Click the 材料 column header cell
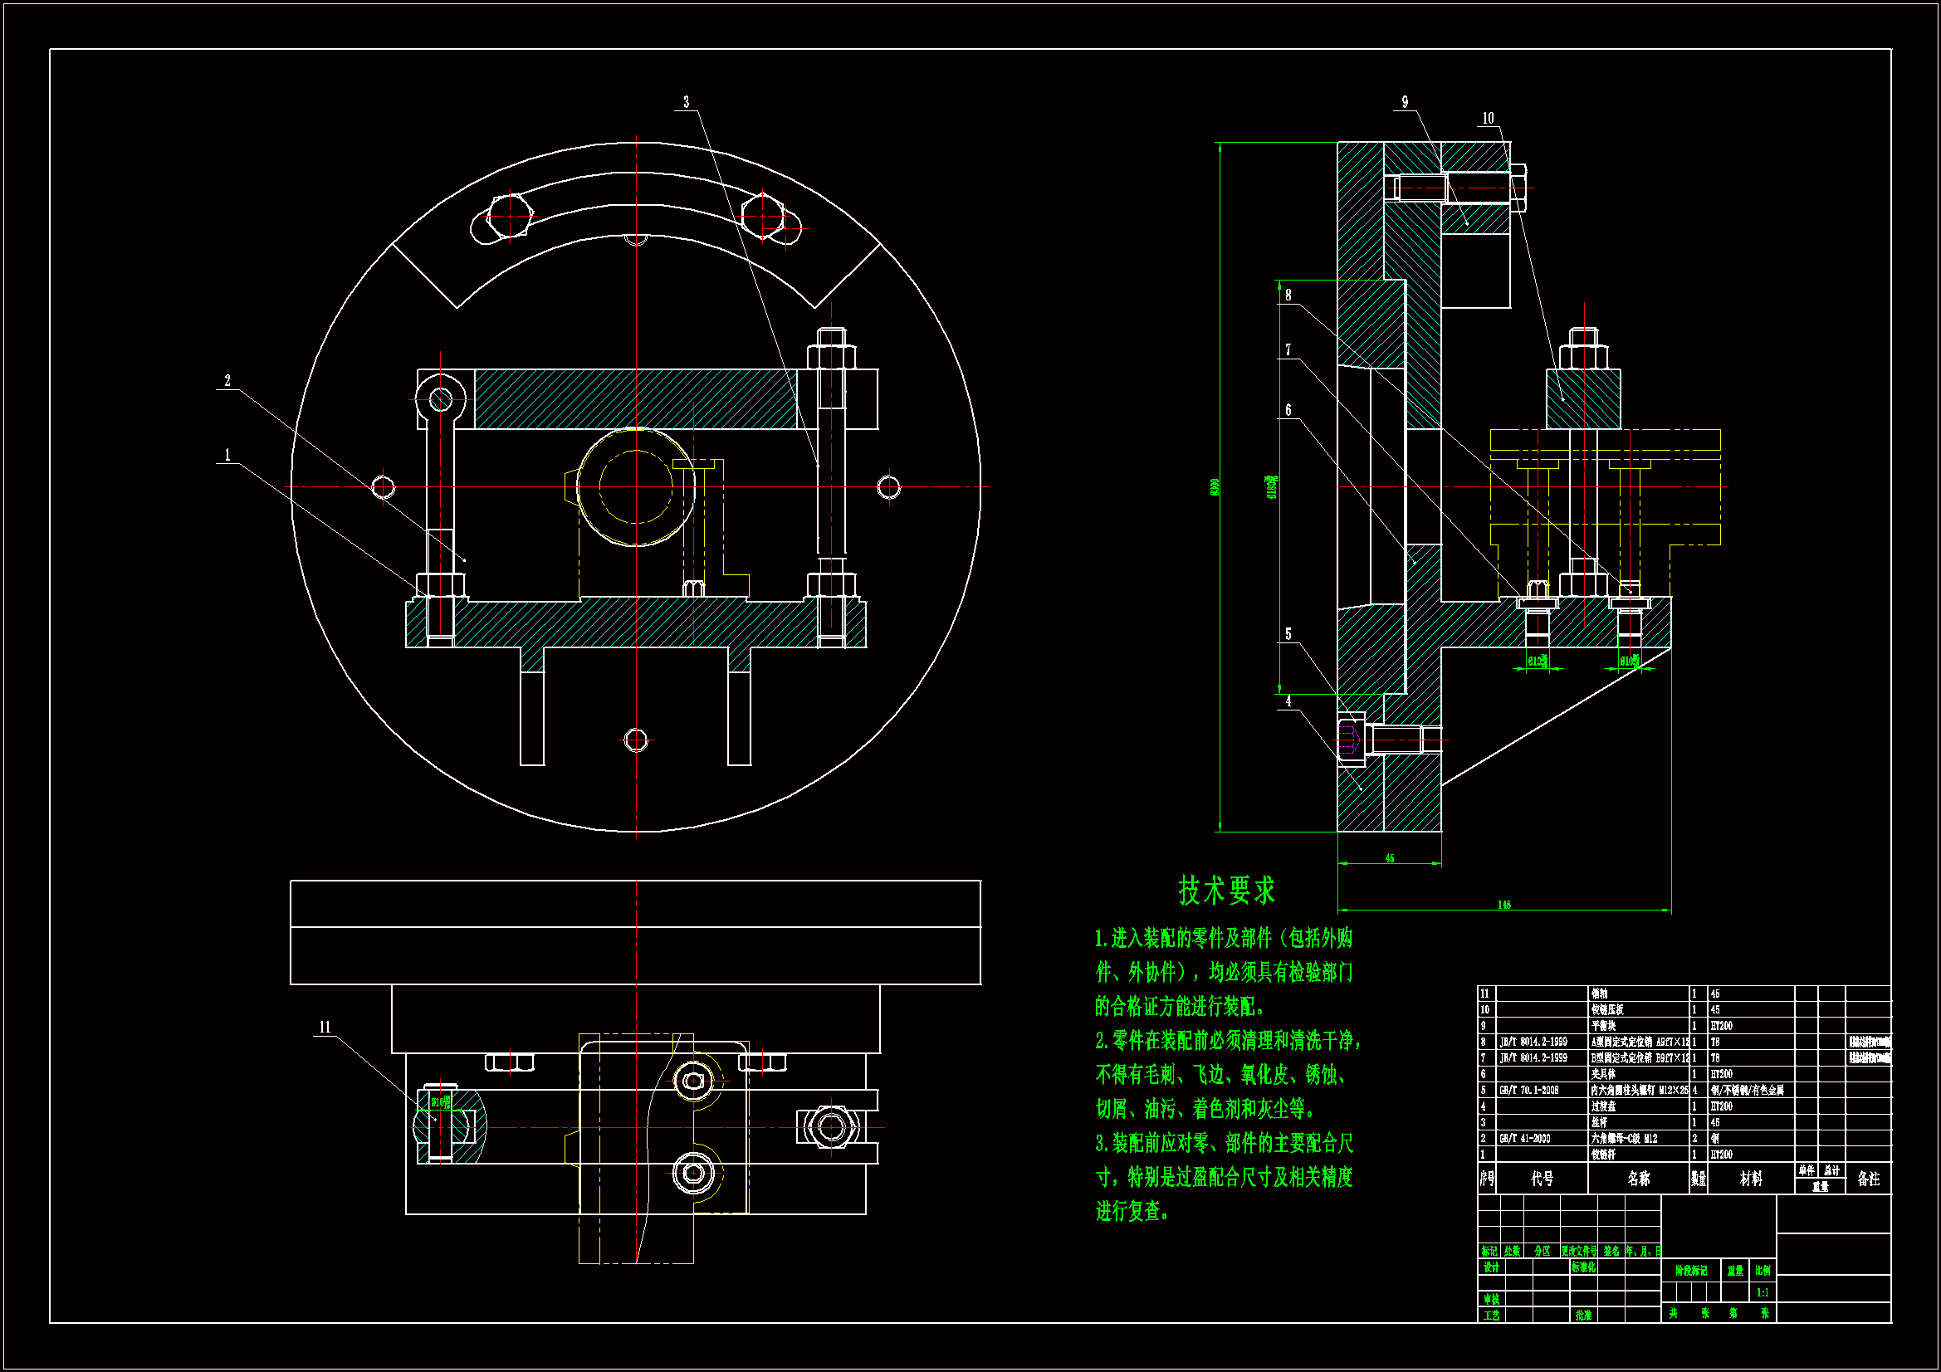The width and height of the screenshot is (1941, 1372). 1751,1179
